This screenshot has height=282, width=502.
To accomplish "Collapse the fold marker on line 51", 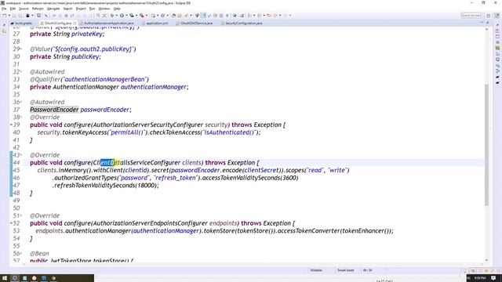I will (x=21, y=215).
